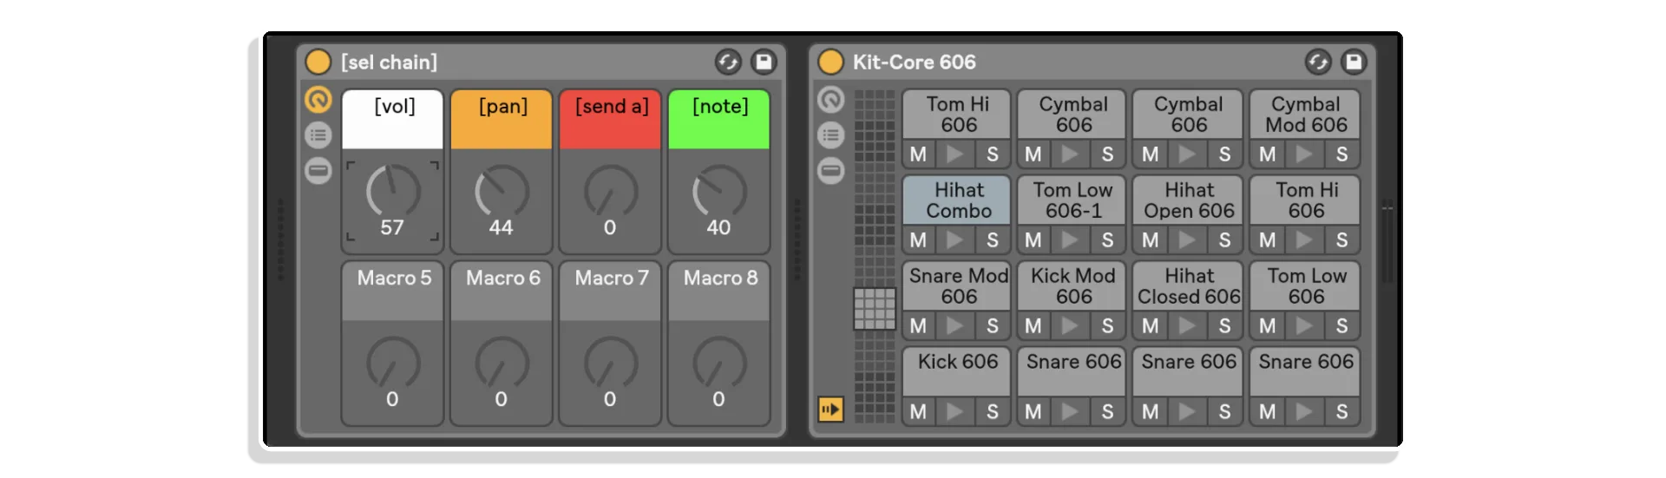1666x478 pixels.
Task: Solo the Cymbal Mod 606 pad
Action: click(x=1342, y=154)
